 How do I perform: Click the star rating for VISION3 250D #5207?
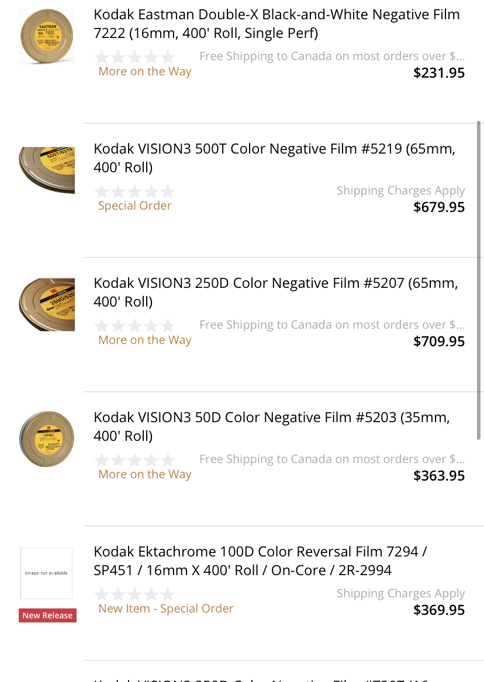point(135,325)
